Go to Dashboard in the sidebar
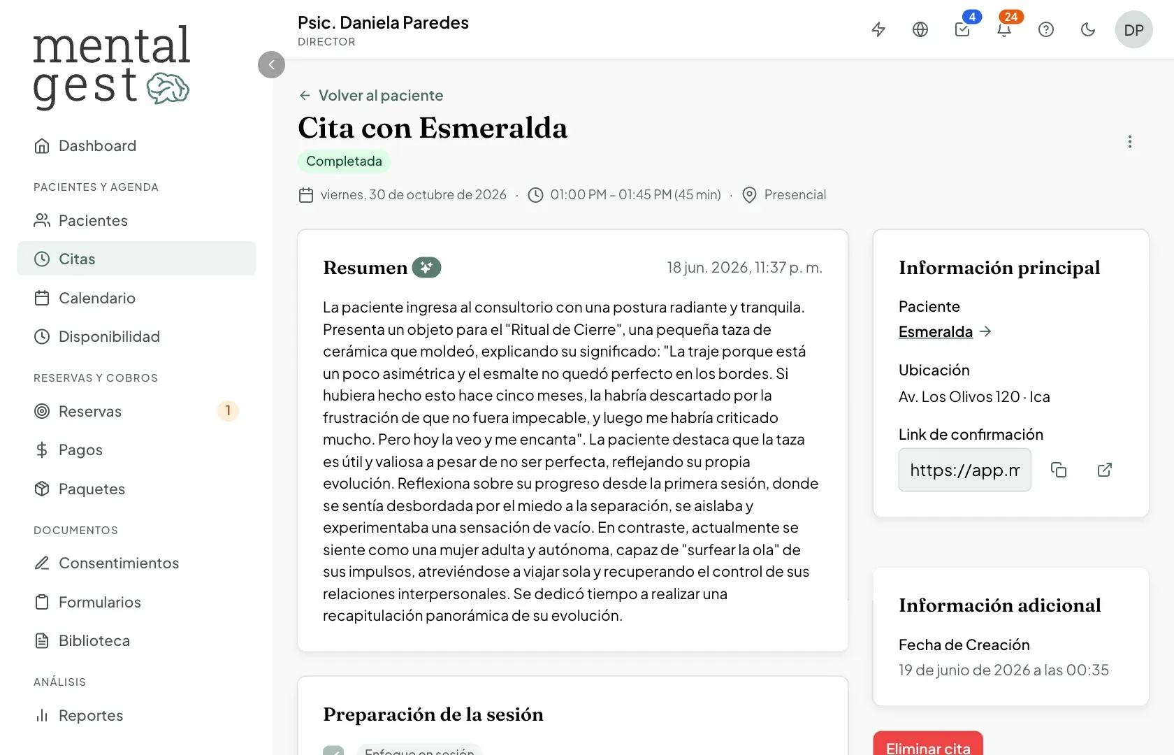Viewport: 1174px width, 755px height. (136, 145)
